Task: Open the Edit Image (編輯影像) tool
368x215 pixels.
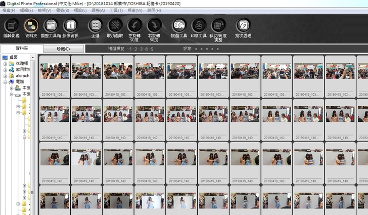Action: pyautogui.click(x=11, y=28)
